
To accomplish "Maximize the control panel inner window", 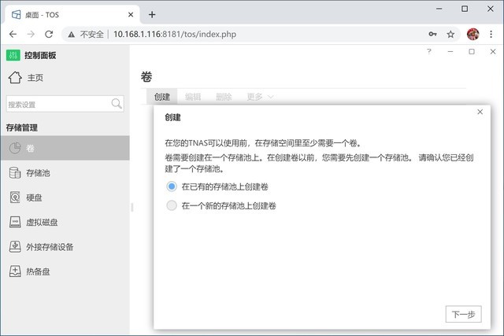I will click(472, 51).
